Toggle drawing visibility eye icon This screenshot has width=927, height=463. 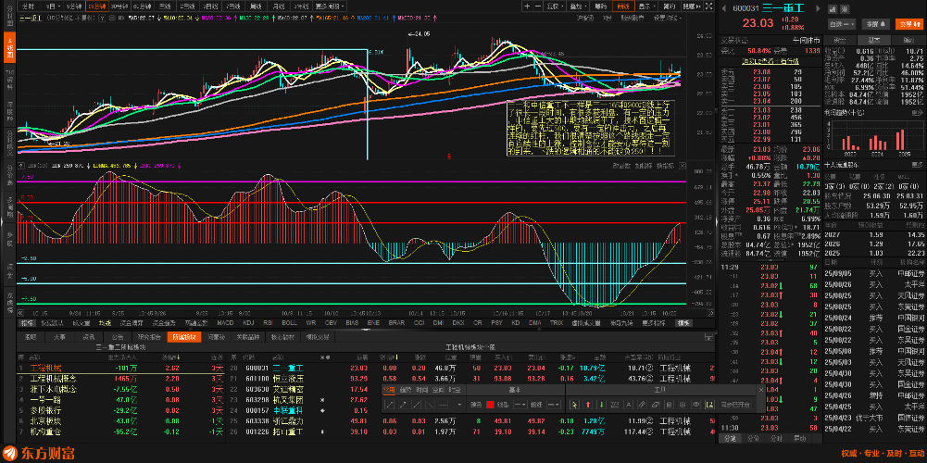pyautogui.click(x=695, y=405)
